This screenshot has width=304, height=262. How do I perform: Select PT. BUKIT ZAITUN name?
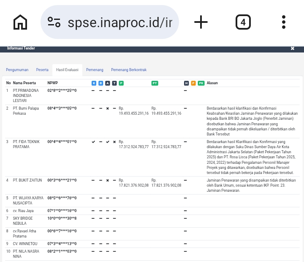click(27, 180)
